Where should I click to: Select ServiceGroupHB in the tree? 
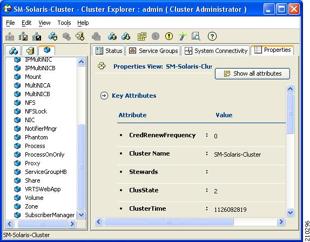click(x=46, y=172)
